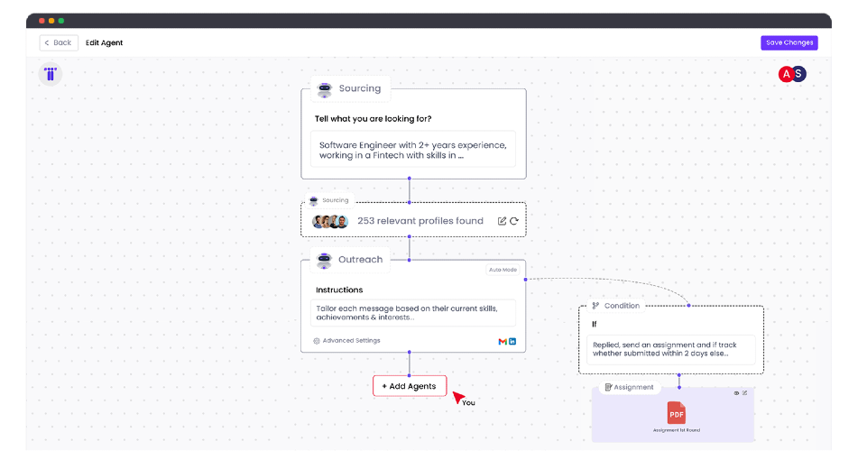Toggle the Auto Mode badge on Outreach

[503, 270]
